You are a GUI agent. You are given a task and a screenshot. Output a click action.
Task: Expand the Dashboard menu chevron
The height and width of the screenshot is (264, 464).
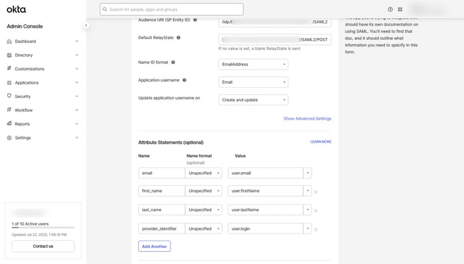click(x=77, y=41)
